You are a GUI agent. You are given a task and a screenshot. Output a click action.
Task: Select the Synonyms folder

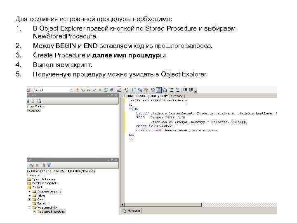42,204
